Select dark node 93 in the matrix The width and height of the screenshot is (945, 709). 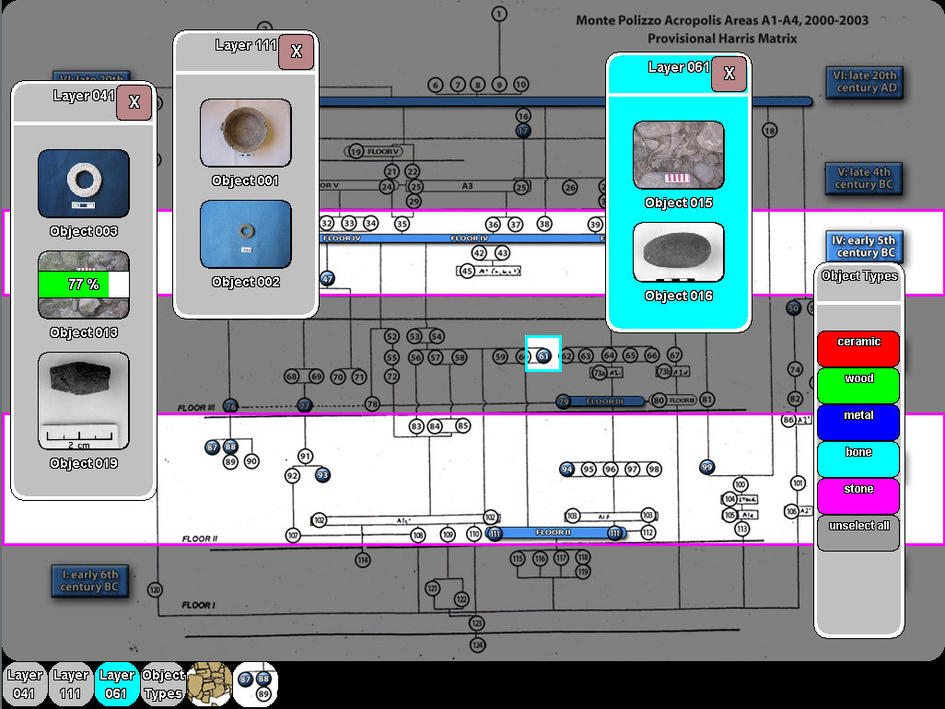tap(322, 475)
